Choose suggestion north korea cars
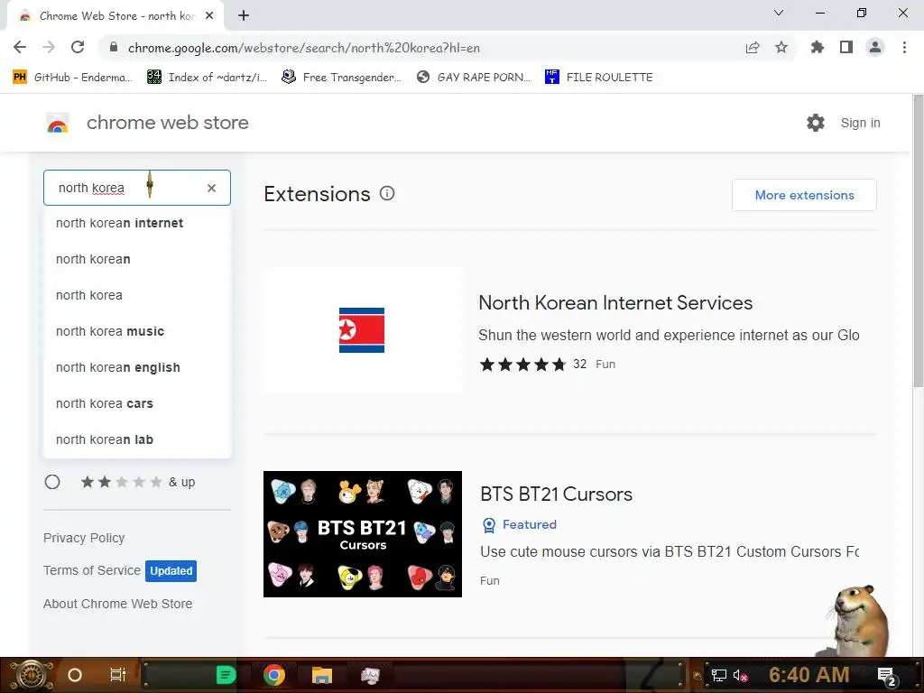 coord(137,403)
